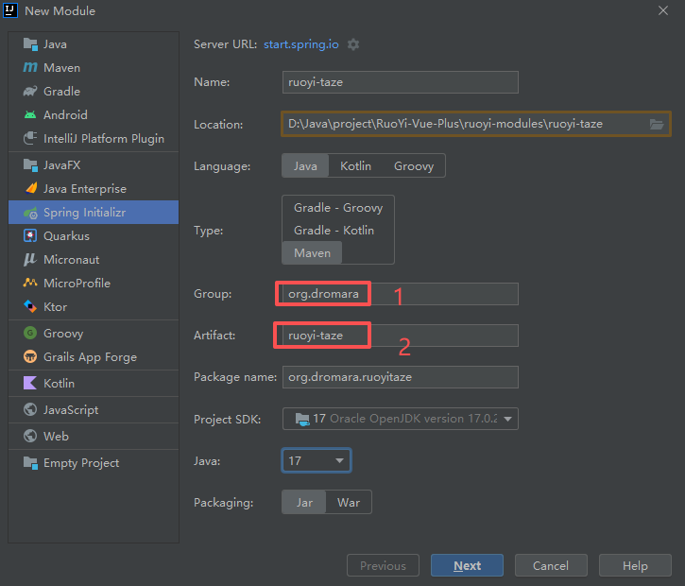This screenshot has width=685, height=586.
Task: Click the Next button
Action: coord(467,565)
